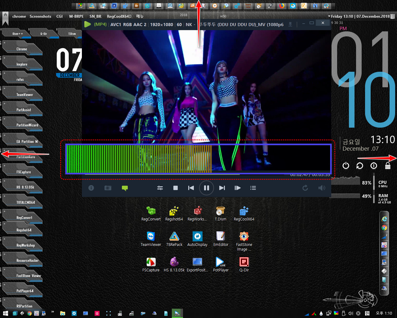This screenshot has width=397, height=318.
Task: Open EmEditor from the desktop
Action: [x=221, y=239]
